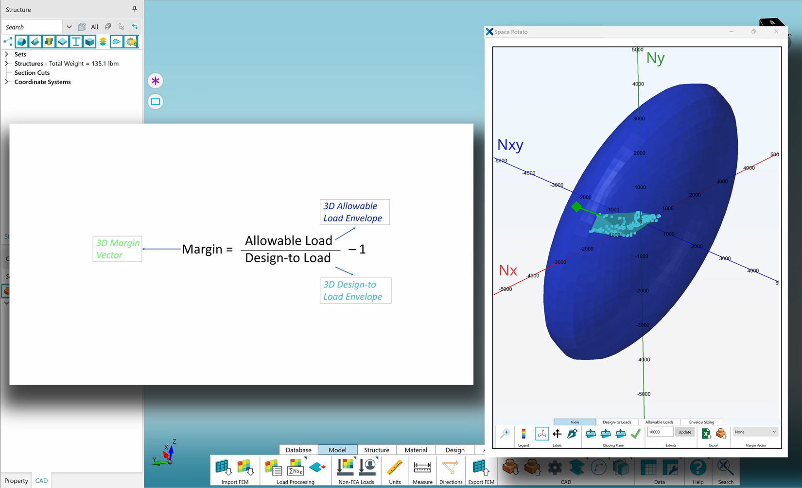This screenshot has height=488, width=802.
Task: Click the collapse-all icon in Structure panel
Action: (108, 27)
